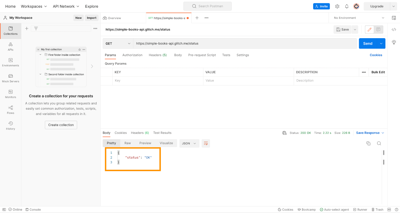This screenshot has height=213, width=400.
Task: Open the JSON format dropdown
Action: pos(189,143)
